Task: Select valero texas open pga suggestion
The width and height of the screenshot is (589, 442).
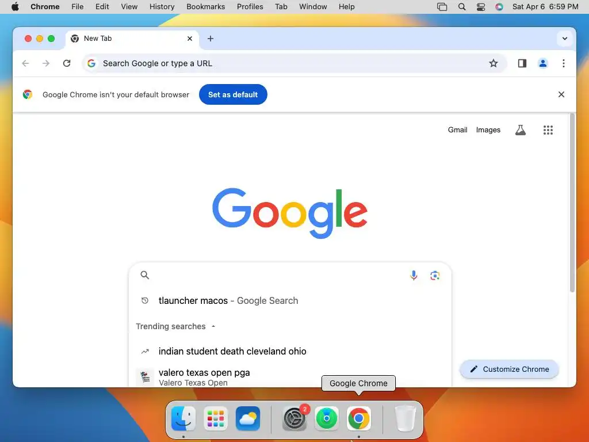Action: coord(290,377)
